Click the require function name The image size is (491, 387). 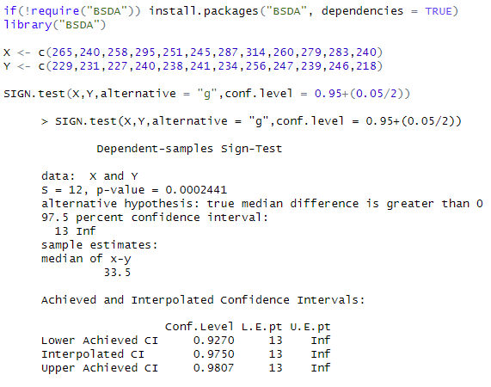55,11
